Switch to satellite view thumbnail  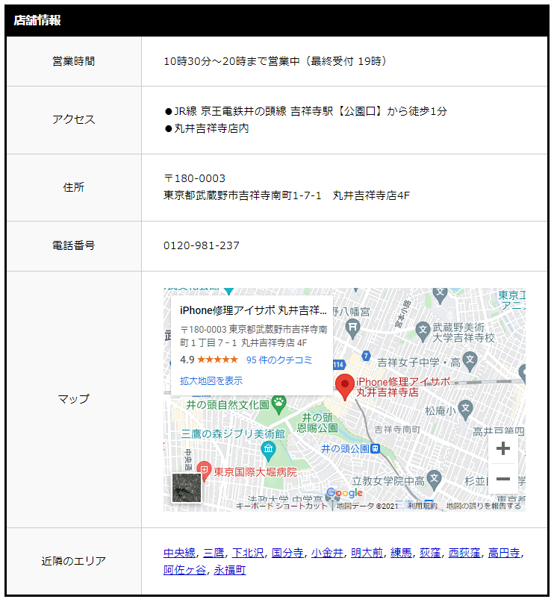187,488
